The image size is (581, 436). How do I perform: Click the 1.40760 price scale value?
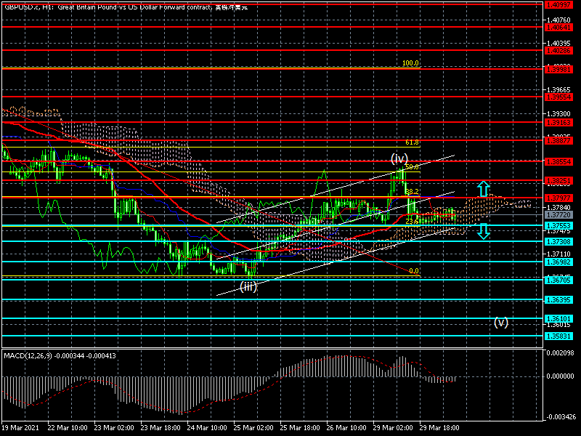pyautogui.click(x=559, y=20)
